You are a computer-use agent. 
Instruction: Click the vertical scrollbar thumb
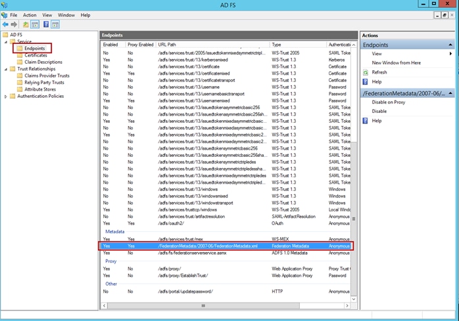[x=354, y=219]
